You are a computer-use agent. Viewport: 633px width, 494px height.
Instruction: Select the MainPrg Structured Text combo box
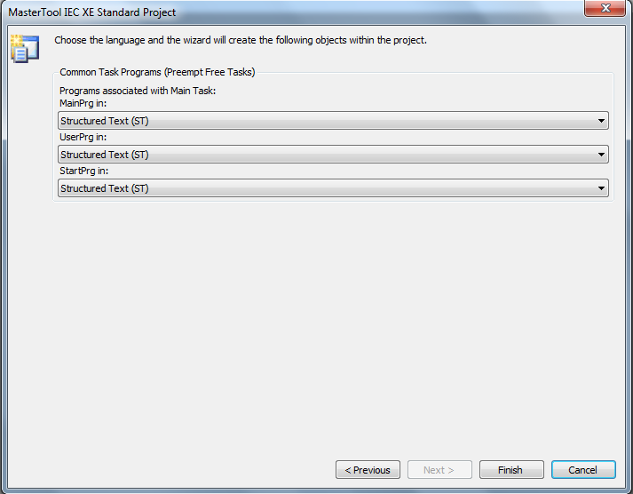pos(333,121)
